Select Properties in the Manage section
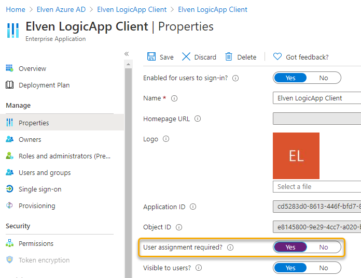Image resolution: width=361 pixels, height=278 pixels. click(x=62, y=123)
